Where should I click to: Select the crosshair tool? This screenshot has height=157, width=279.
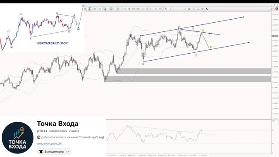pos(170,9)
